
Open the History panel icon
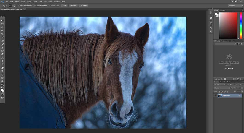point(211,12)
